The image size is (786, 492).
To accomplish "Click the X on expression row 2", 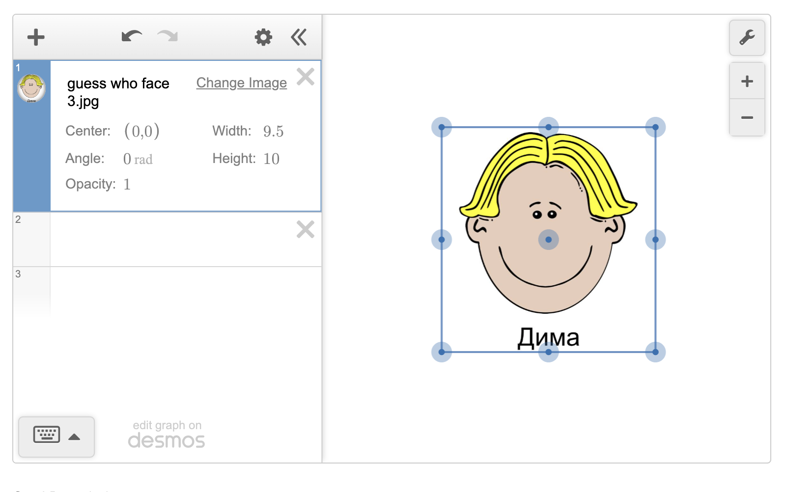I will (x=306, y=229).
